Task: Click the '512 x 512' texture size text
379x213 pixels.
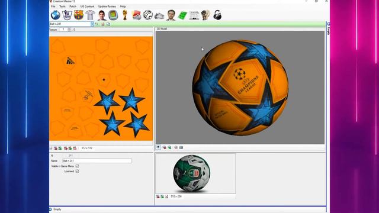Action: (87, 148)
